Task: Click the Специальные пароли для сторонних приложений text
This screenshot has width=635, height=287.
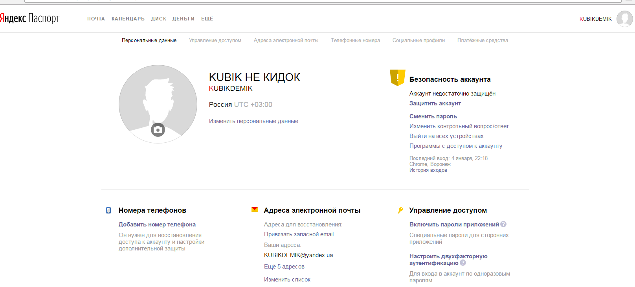Action: click(x=459, y=239)
